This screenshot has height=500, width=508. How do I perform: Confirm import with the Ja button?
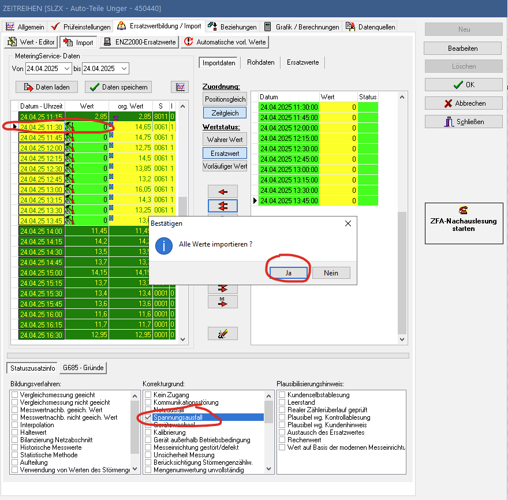click(287, 273)
